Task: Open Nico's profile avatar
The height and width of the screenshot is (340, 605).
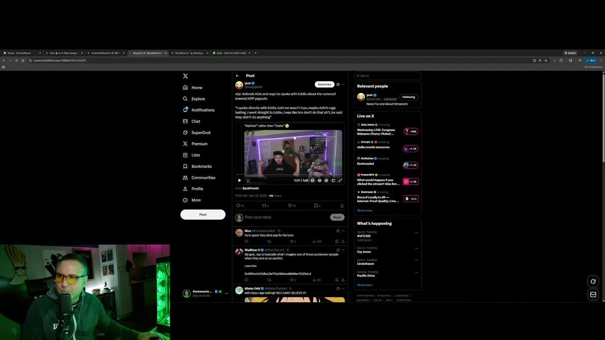Action: click(239, 233)
